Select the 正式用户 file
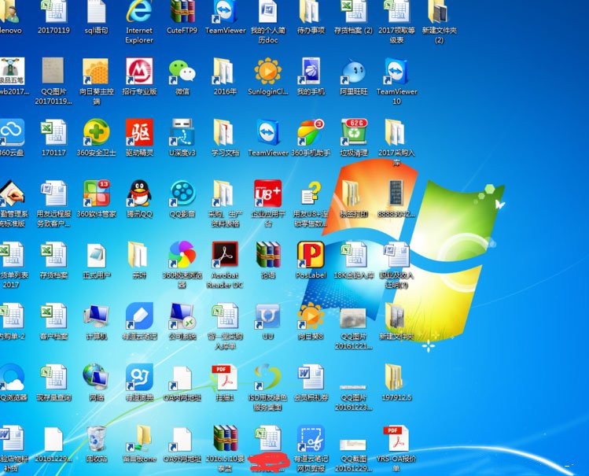The width and height of the screenshot is (589, 476). [x=97, y=260]
